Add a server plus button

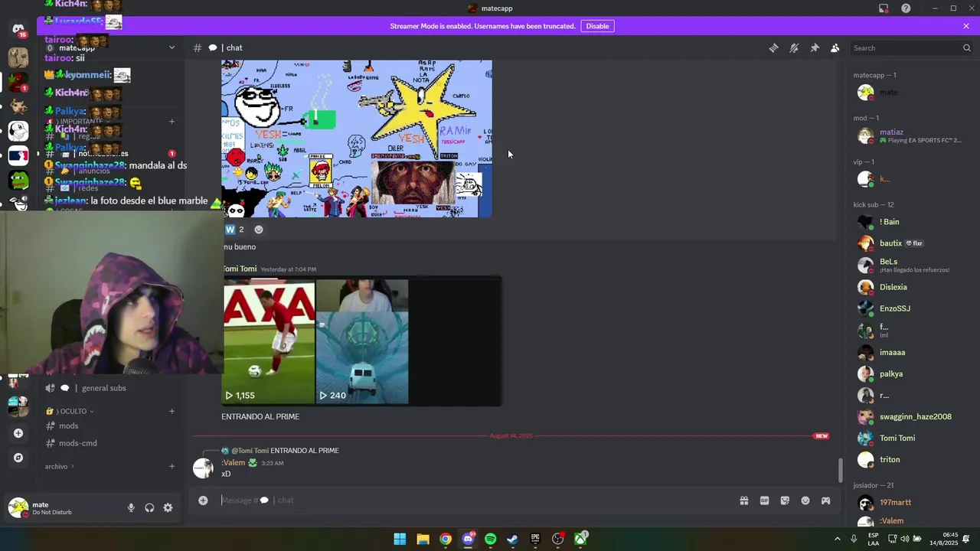[x=18, y=433]
